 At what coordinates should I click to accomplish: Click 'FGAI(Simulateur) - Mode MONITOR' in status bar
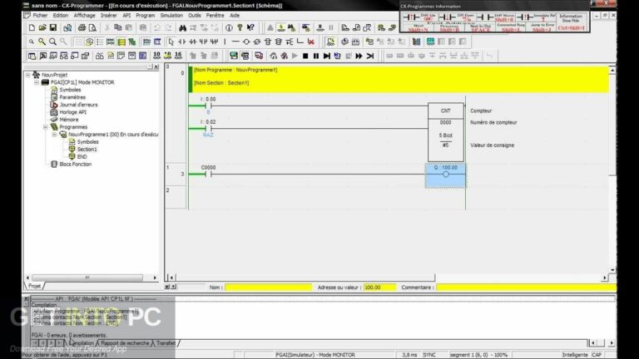point(315,355)
